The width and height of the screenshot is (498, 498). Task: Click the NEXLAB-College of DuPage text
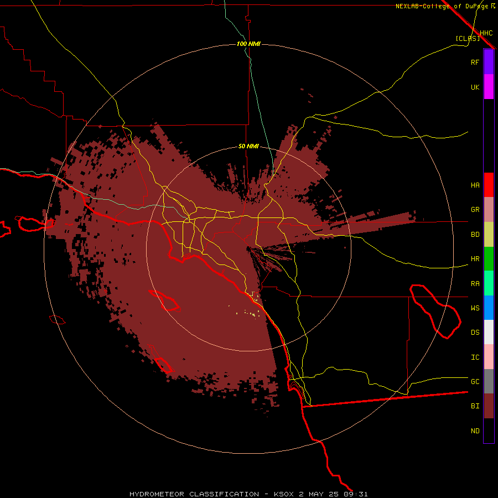pos(442,6)
